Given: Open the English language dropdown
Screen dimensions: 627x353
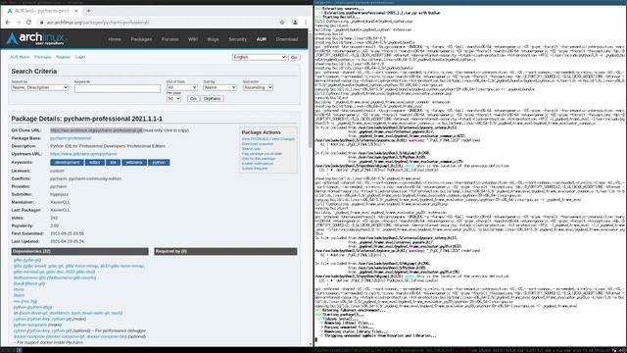Looking at the screenshot, I should point(259,57).
